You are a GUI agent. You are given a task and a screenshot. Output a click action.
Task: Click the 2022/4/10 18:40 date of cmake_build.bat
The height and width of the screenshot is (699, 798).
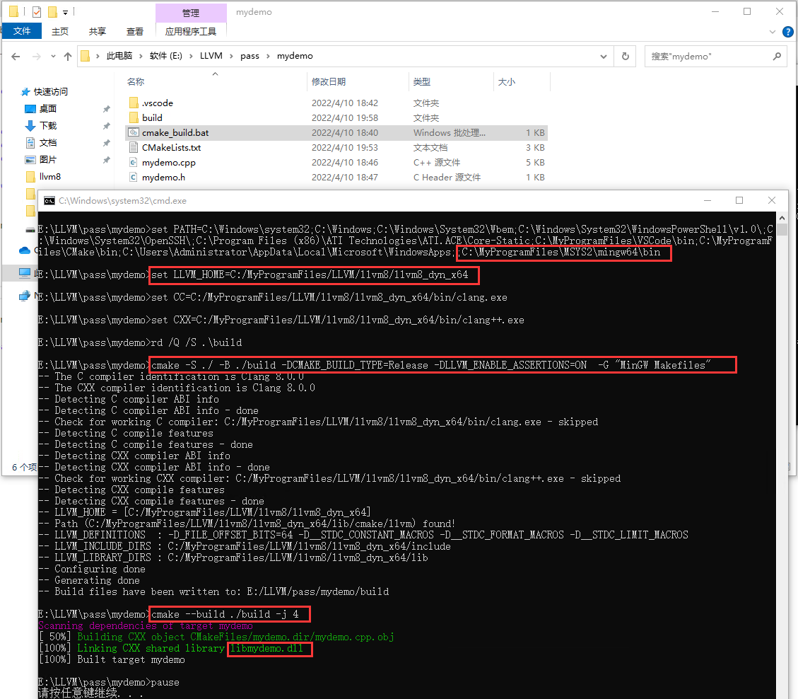[x=344, y=132]
